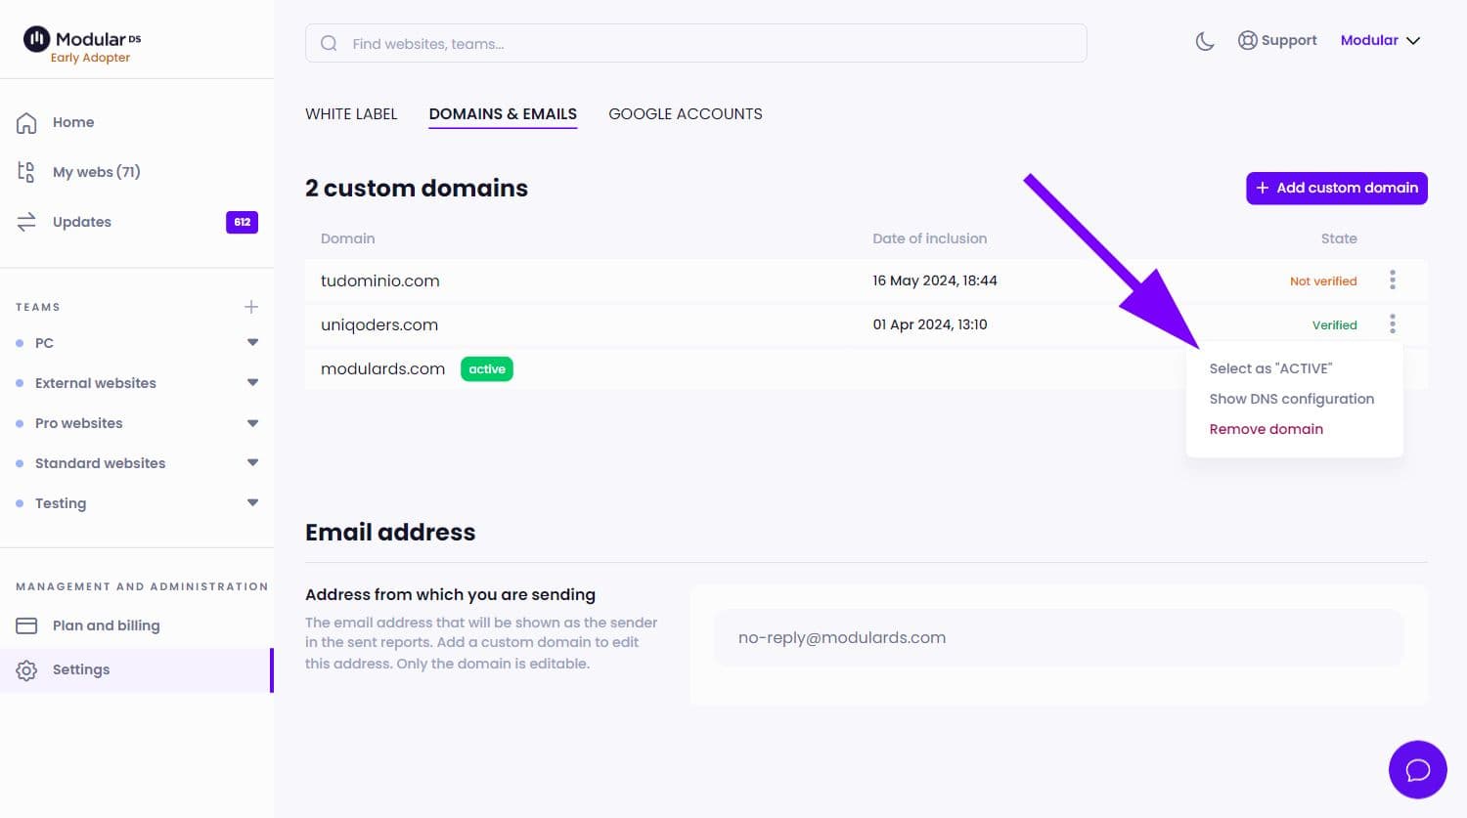Open the Modular account dropdown
Viewport: 1467px width, 818px height.
point(1380,40)
